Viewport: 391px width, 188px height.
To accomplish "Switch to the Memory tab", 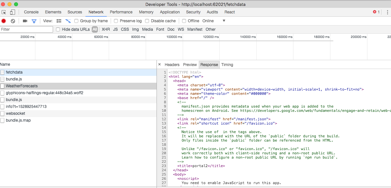I will click(146, 12).
